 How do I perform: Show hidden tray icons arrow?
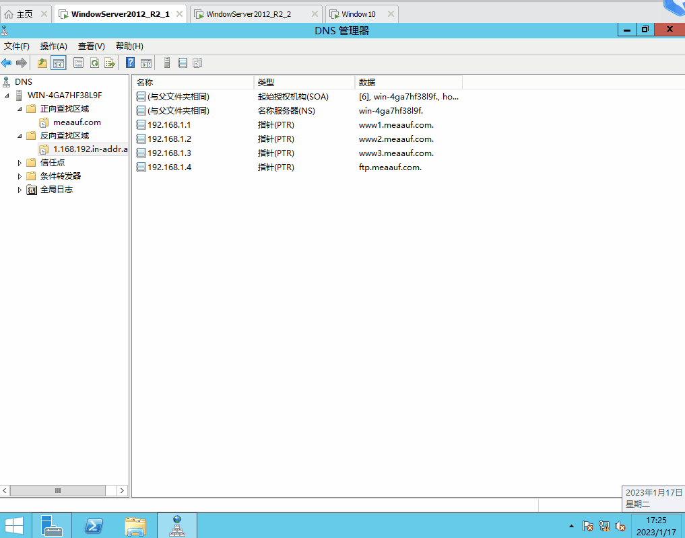click(x=571, y=526)
